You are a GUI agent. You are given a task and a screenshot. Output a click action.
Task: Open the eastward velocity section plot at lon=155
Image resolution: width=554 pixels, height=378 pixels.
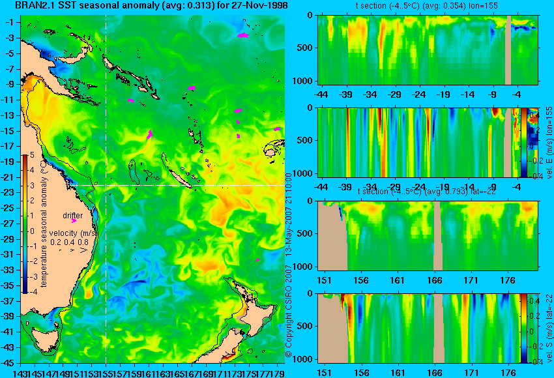point(419,142)
